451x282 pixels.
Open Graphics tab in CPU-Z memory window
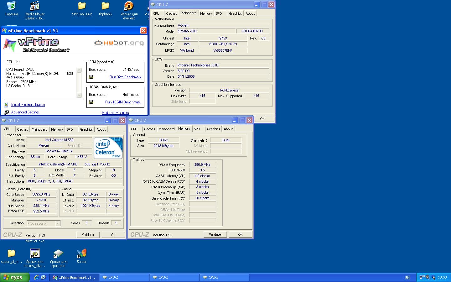click(x=214, y=129)
